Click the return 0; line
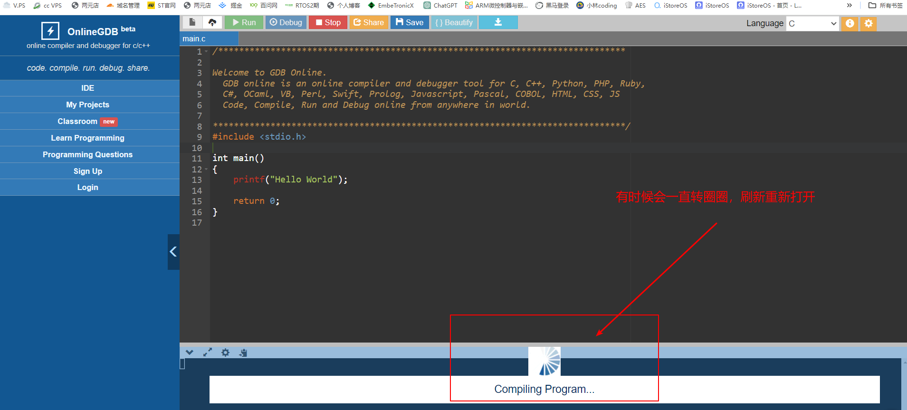Screen dimensions: 907x410 256,201
